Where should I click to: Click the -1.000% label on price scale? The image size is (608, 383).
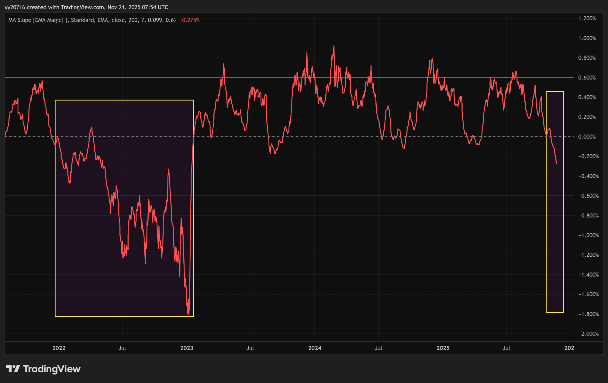[588, 235]
